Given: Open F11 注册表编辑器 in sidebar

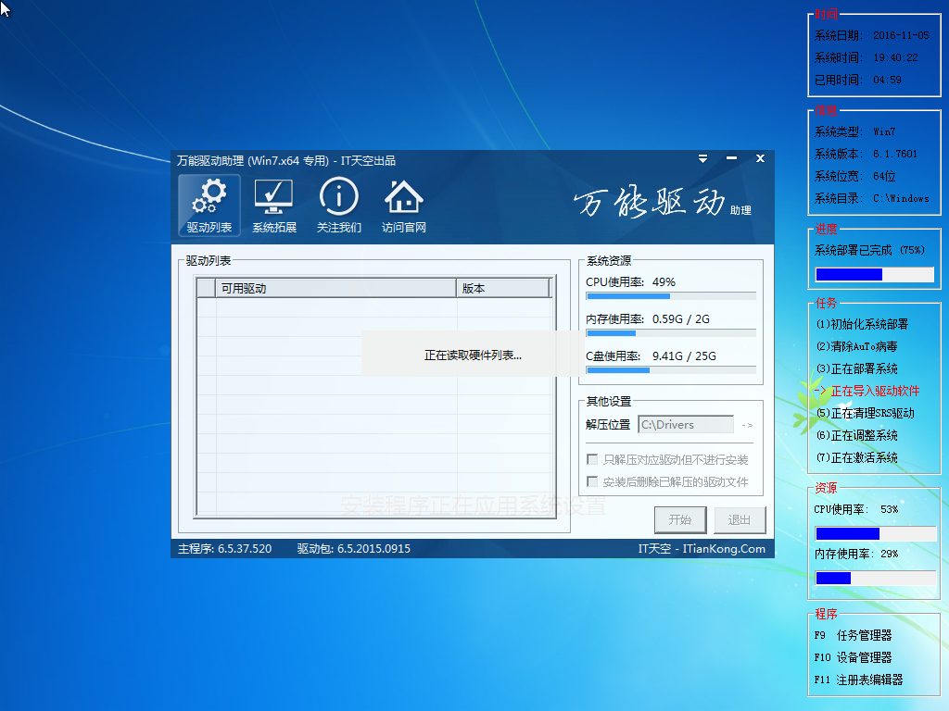Looking at the screenshot, I should 858,680.
